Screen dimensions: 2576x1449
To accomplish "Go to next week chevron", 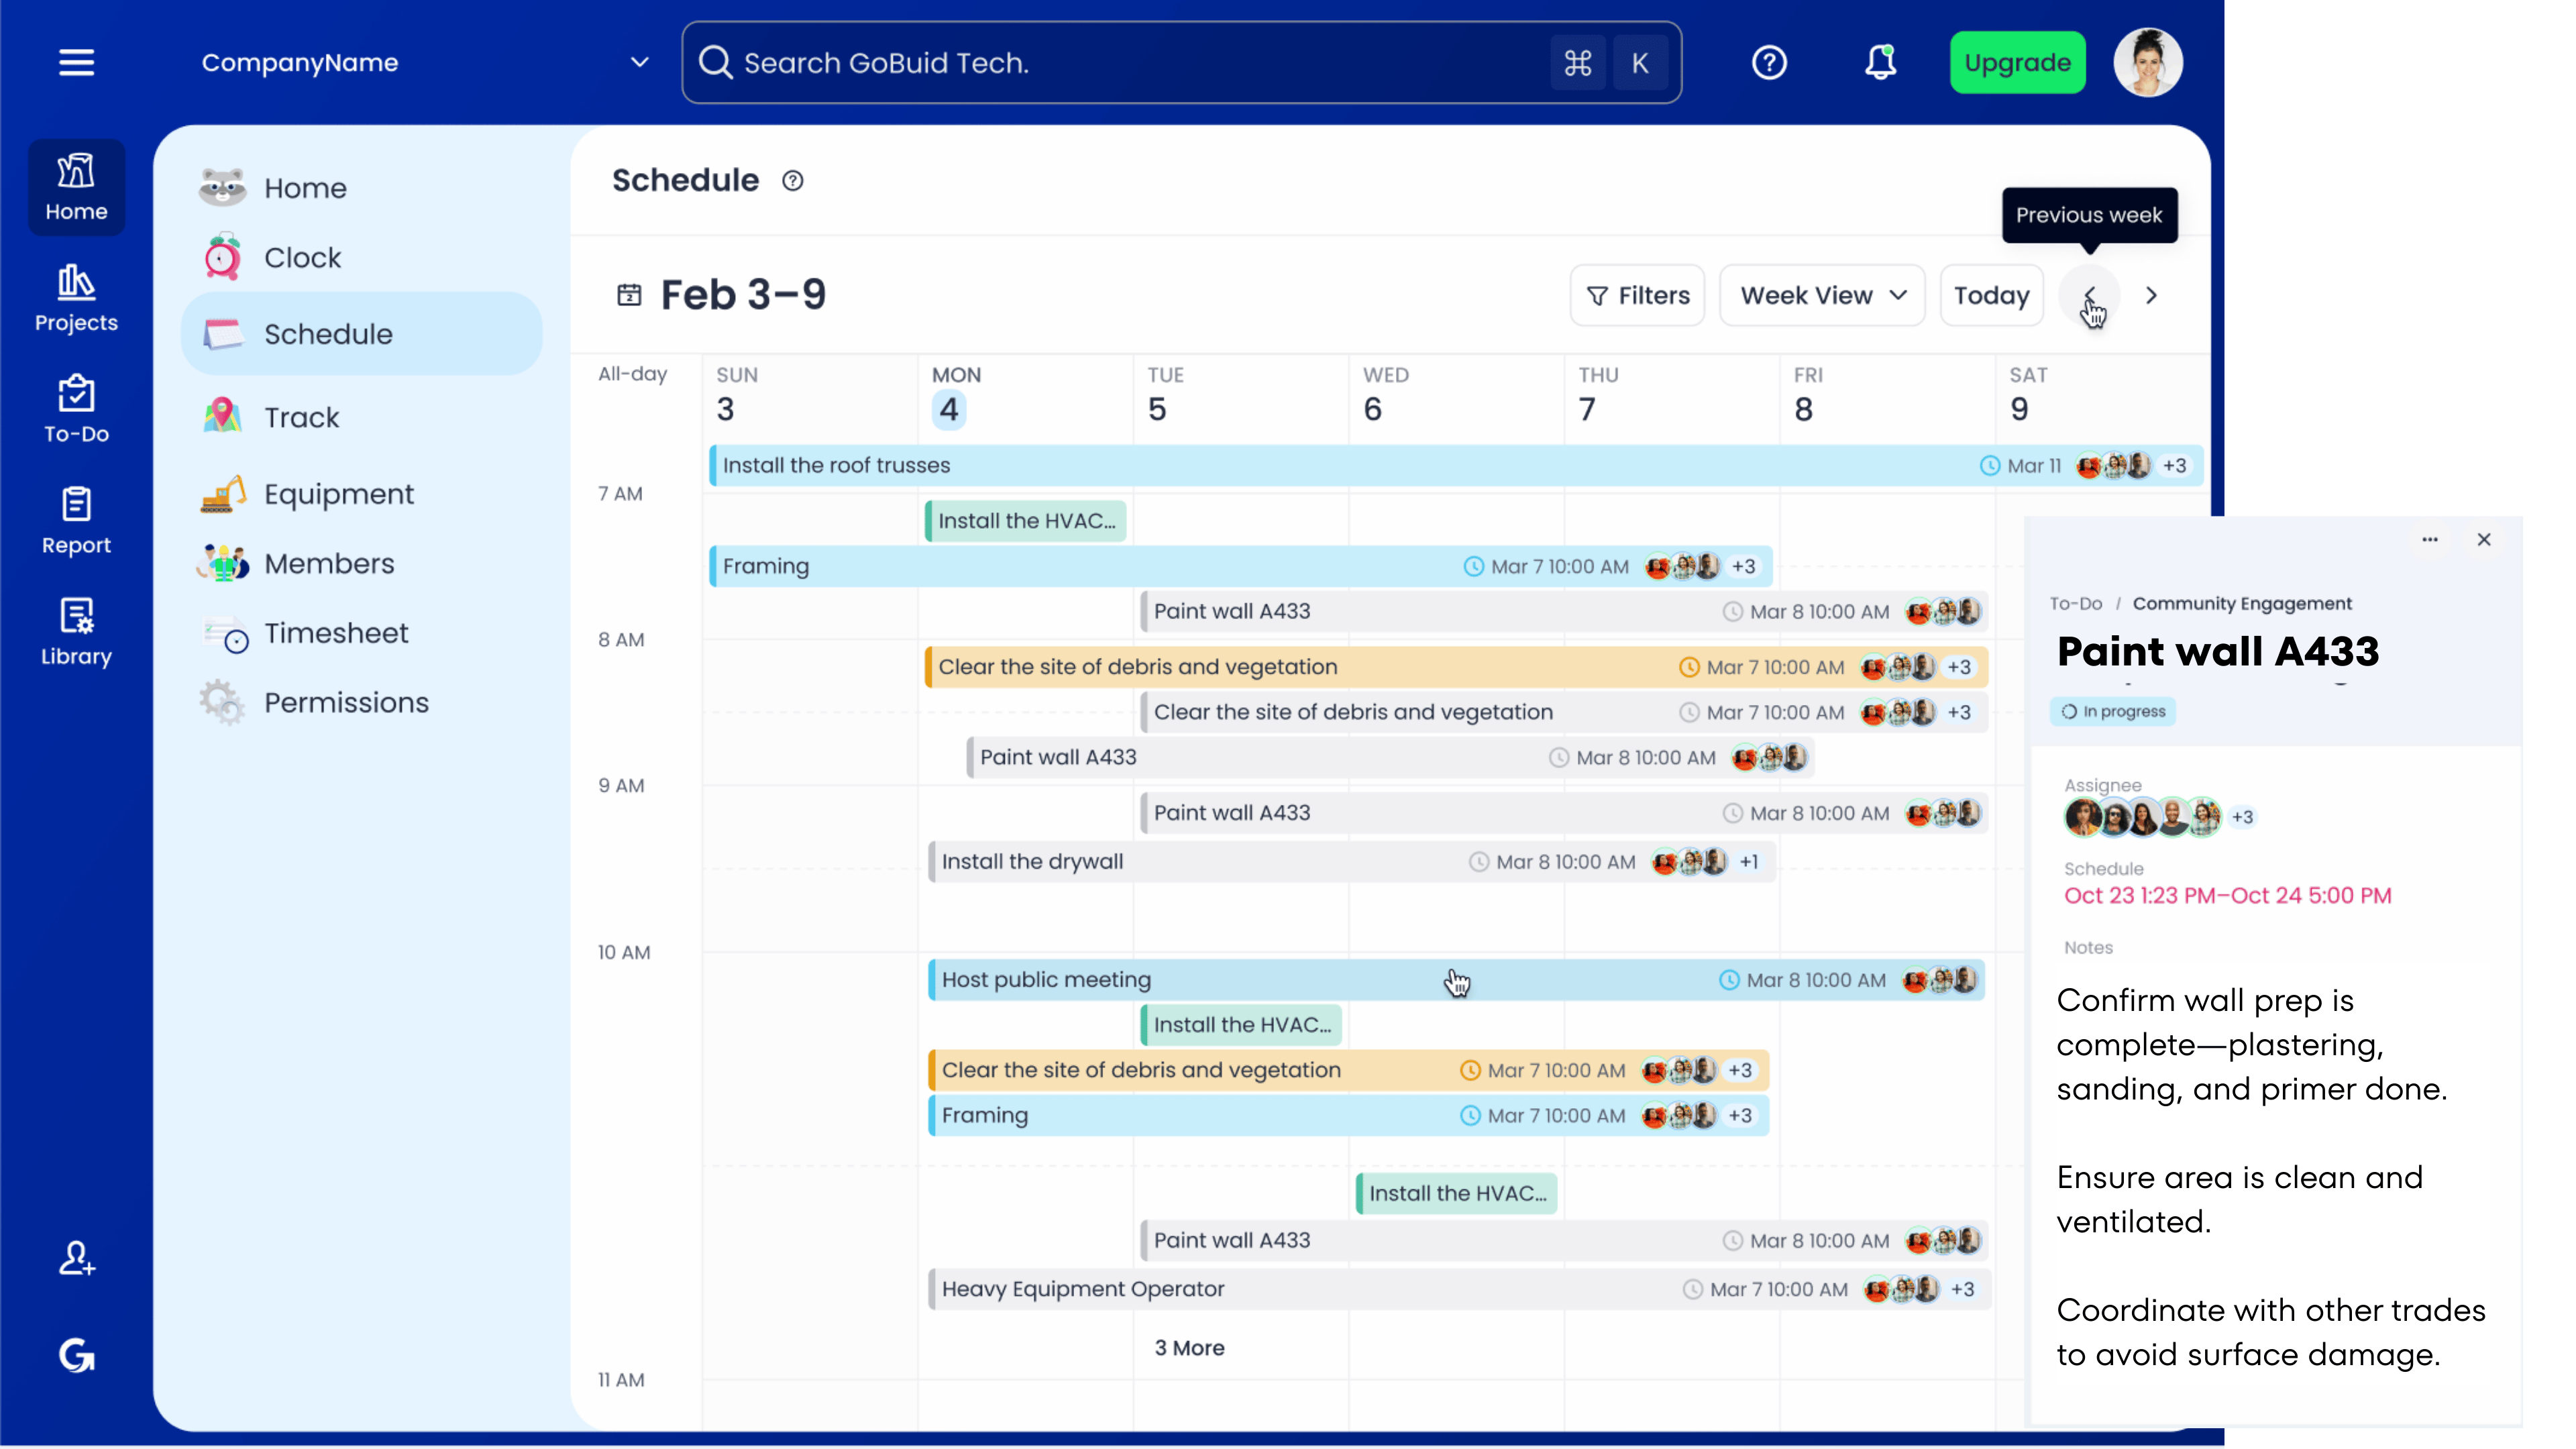I will [x=2152, y=295].
